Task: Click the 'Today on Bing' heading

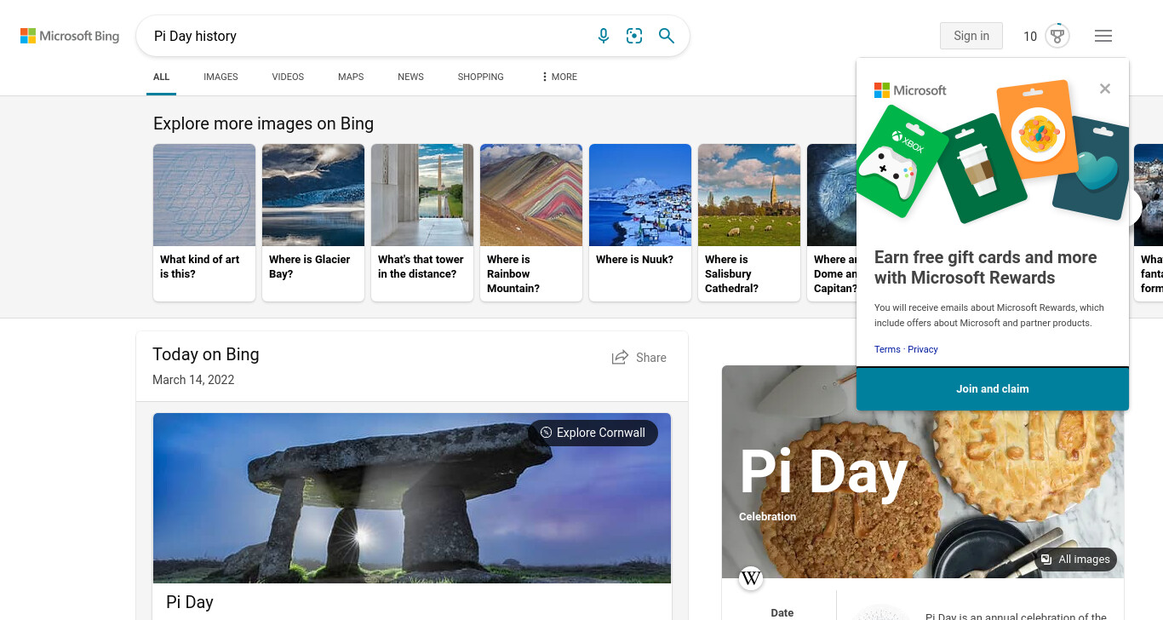Action: pyautogui.click(x=206, y=355)
